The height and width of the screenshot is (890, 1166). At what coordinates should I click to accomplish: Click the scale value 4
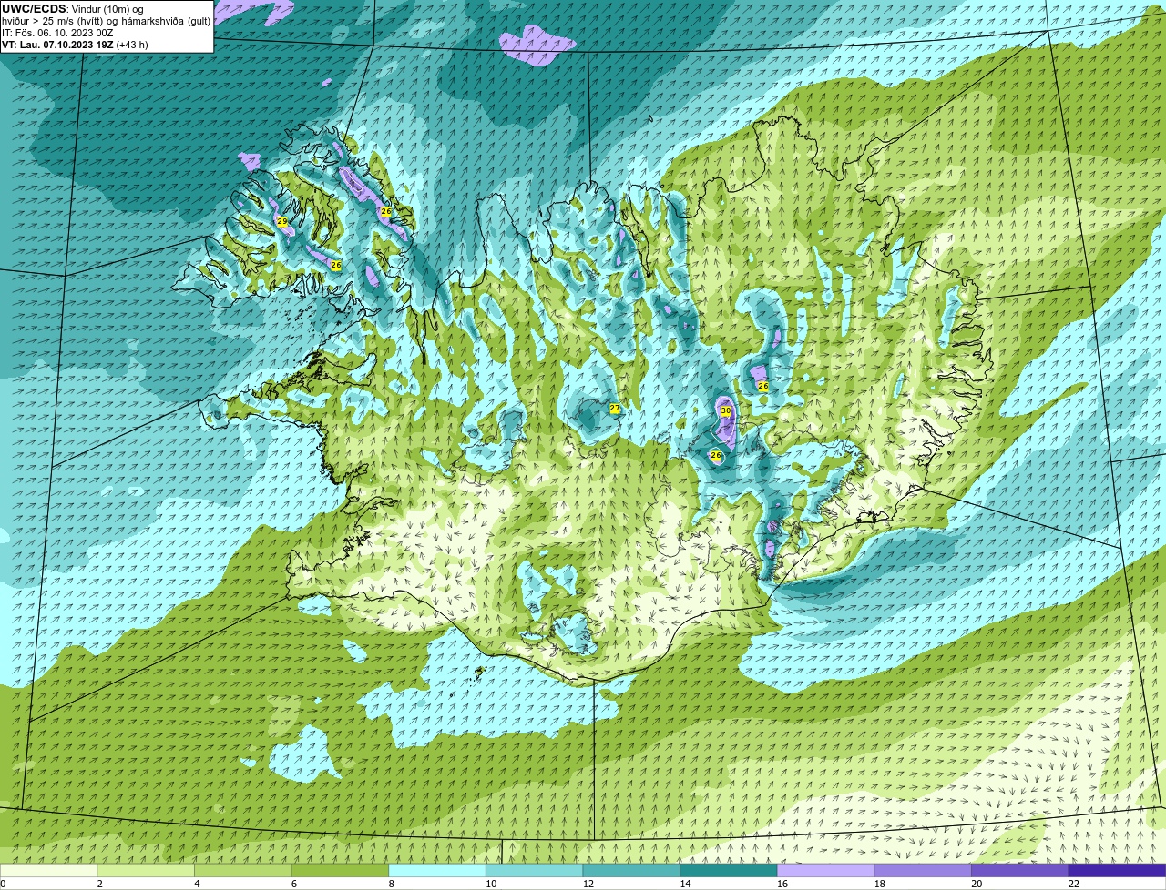[197, 884]
